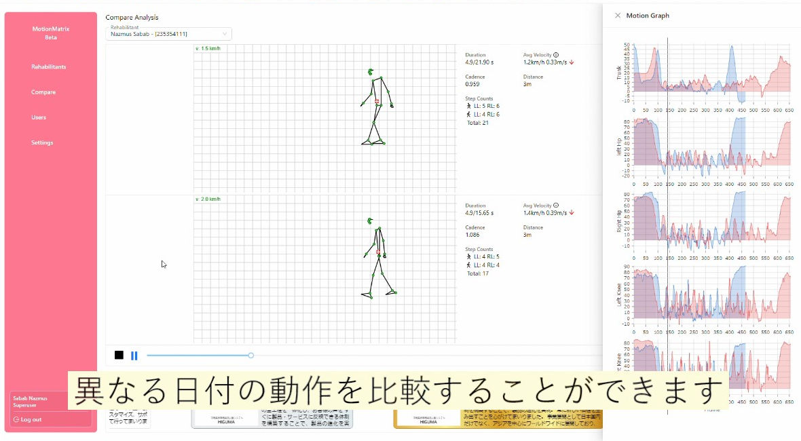This screenshot has width=801, height=441.
Task: Click the playback progress slider handle
Action: click(x=250, y=355)
